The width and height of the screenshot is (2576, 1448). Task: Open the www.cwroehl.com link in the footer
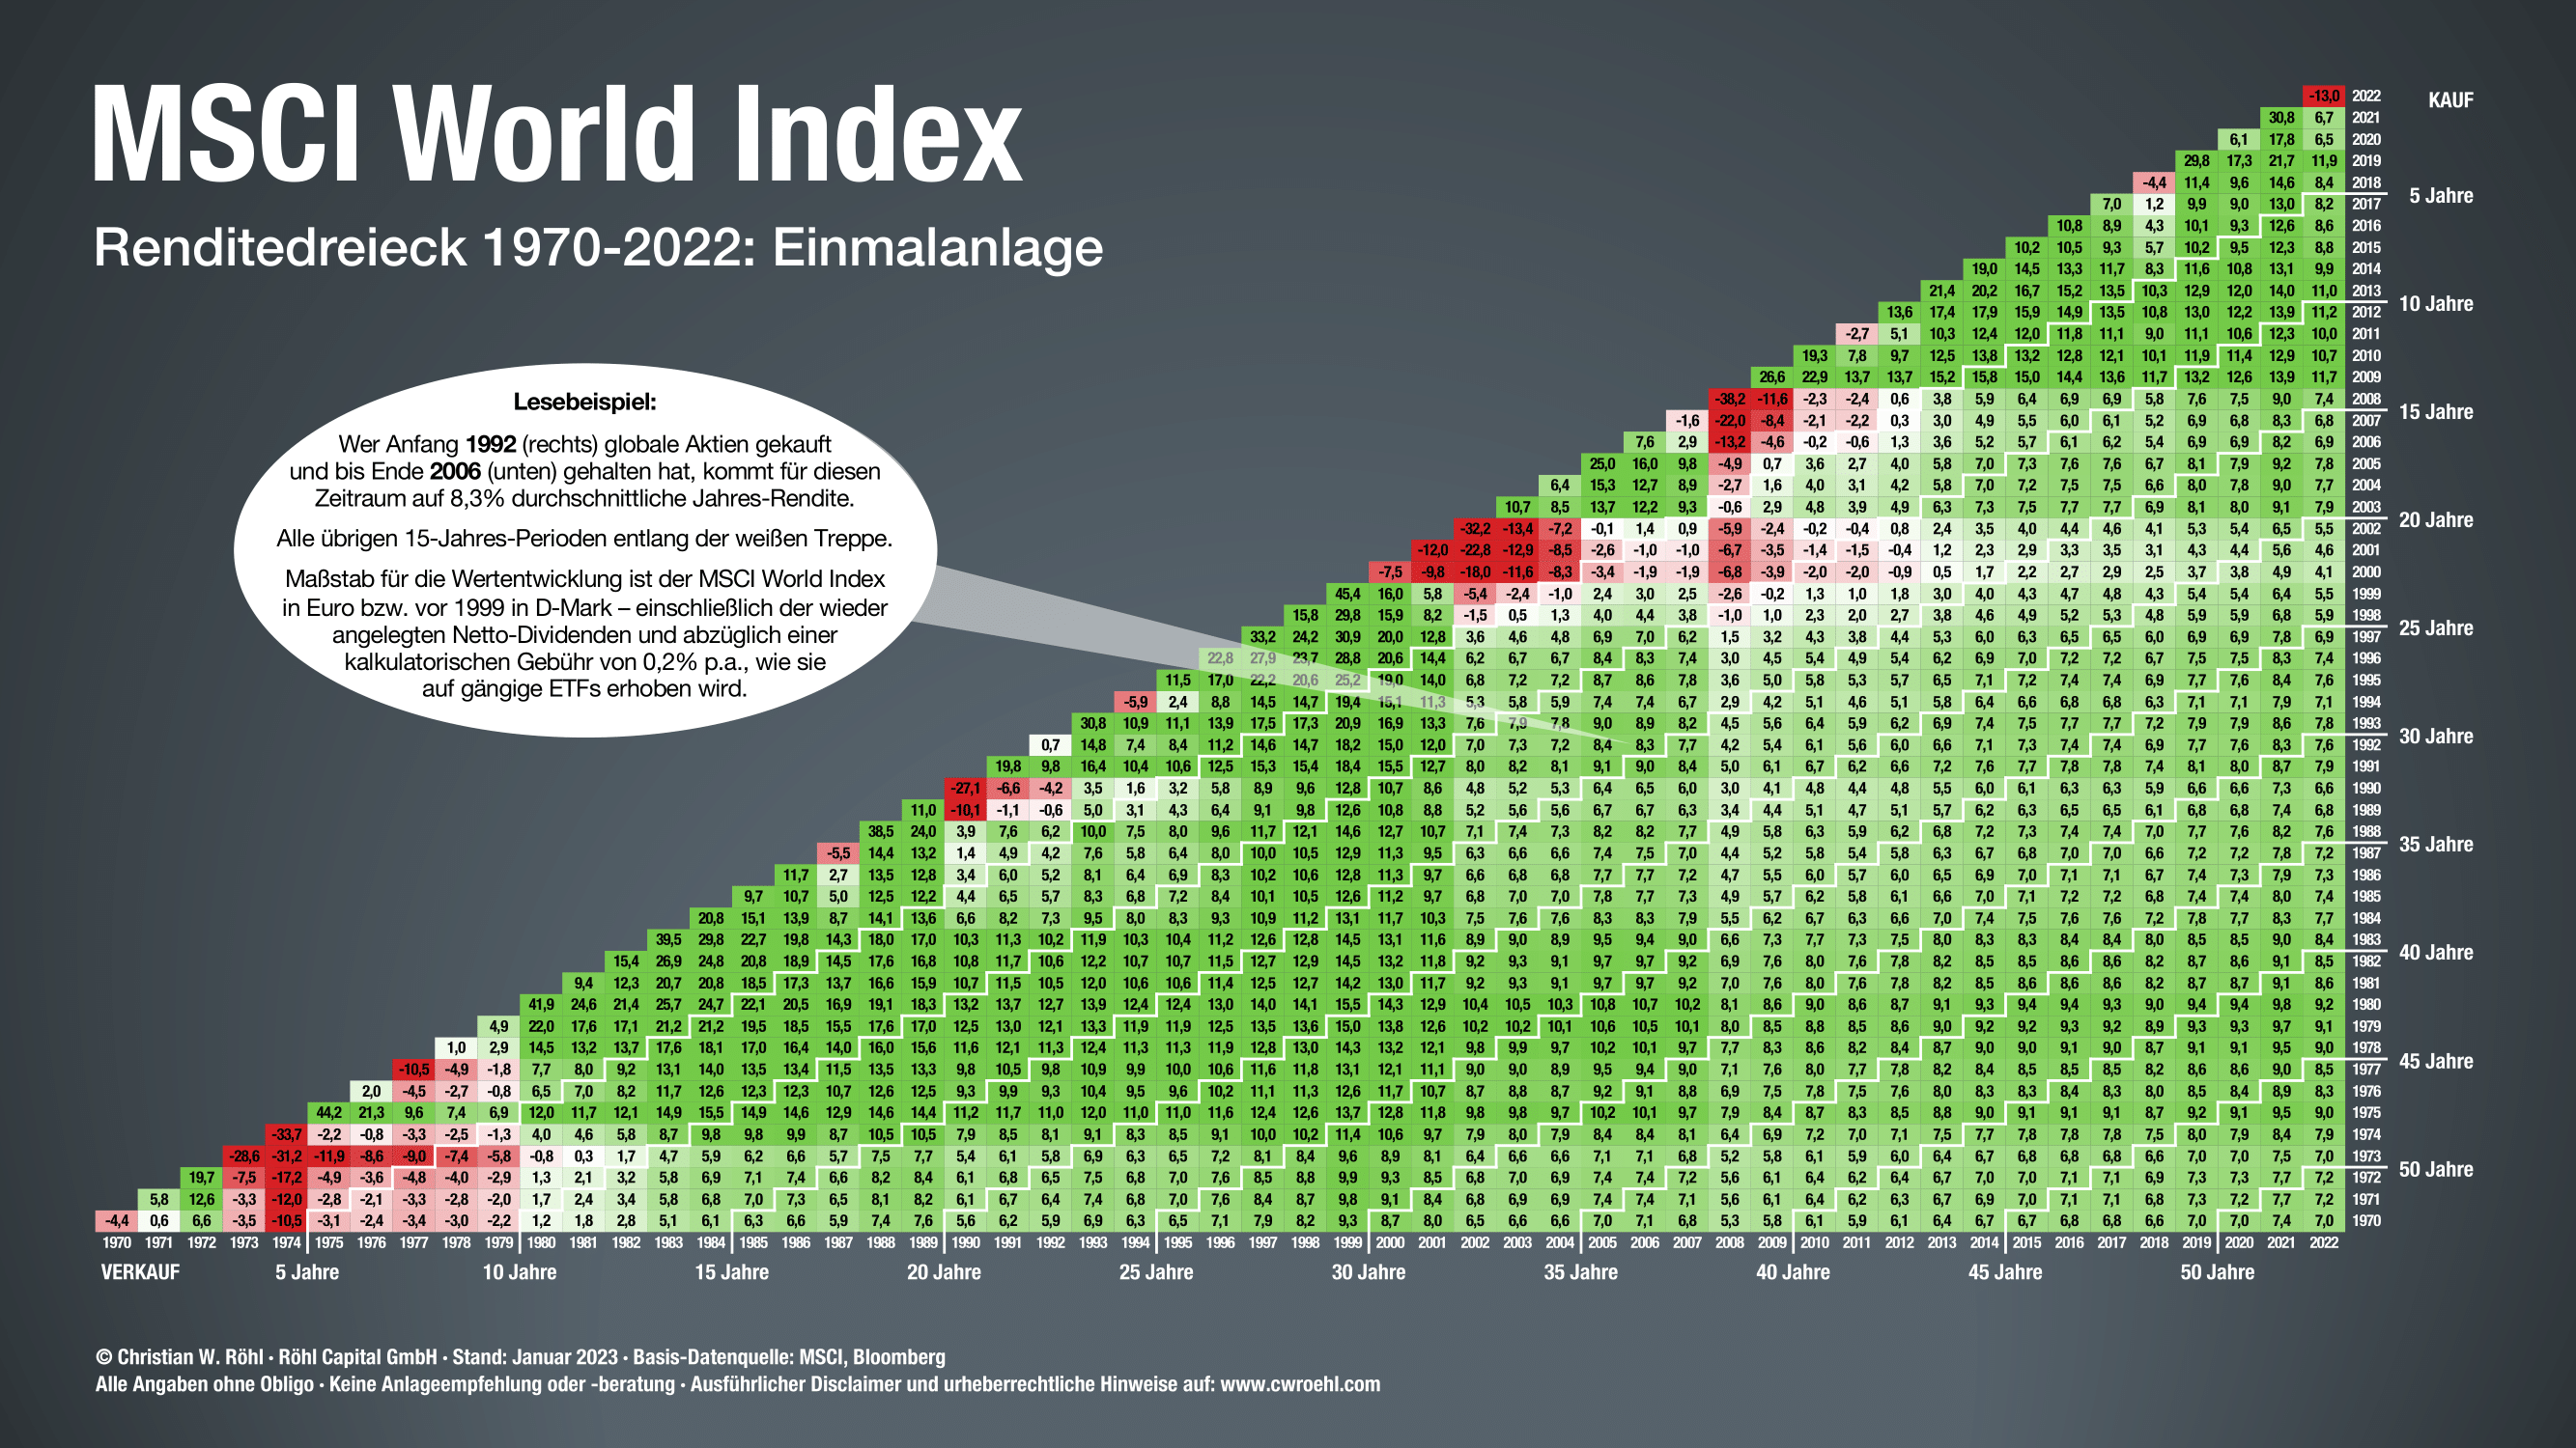pyautogui.click(x=1300, y=1384)
